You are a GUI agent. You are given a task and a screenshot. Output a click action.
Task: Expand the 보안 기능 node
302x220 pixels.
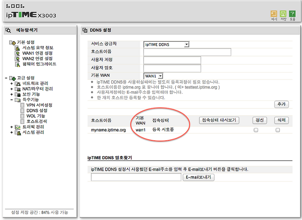pos(12,94)
